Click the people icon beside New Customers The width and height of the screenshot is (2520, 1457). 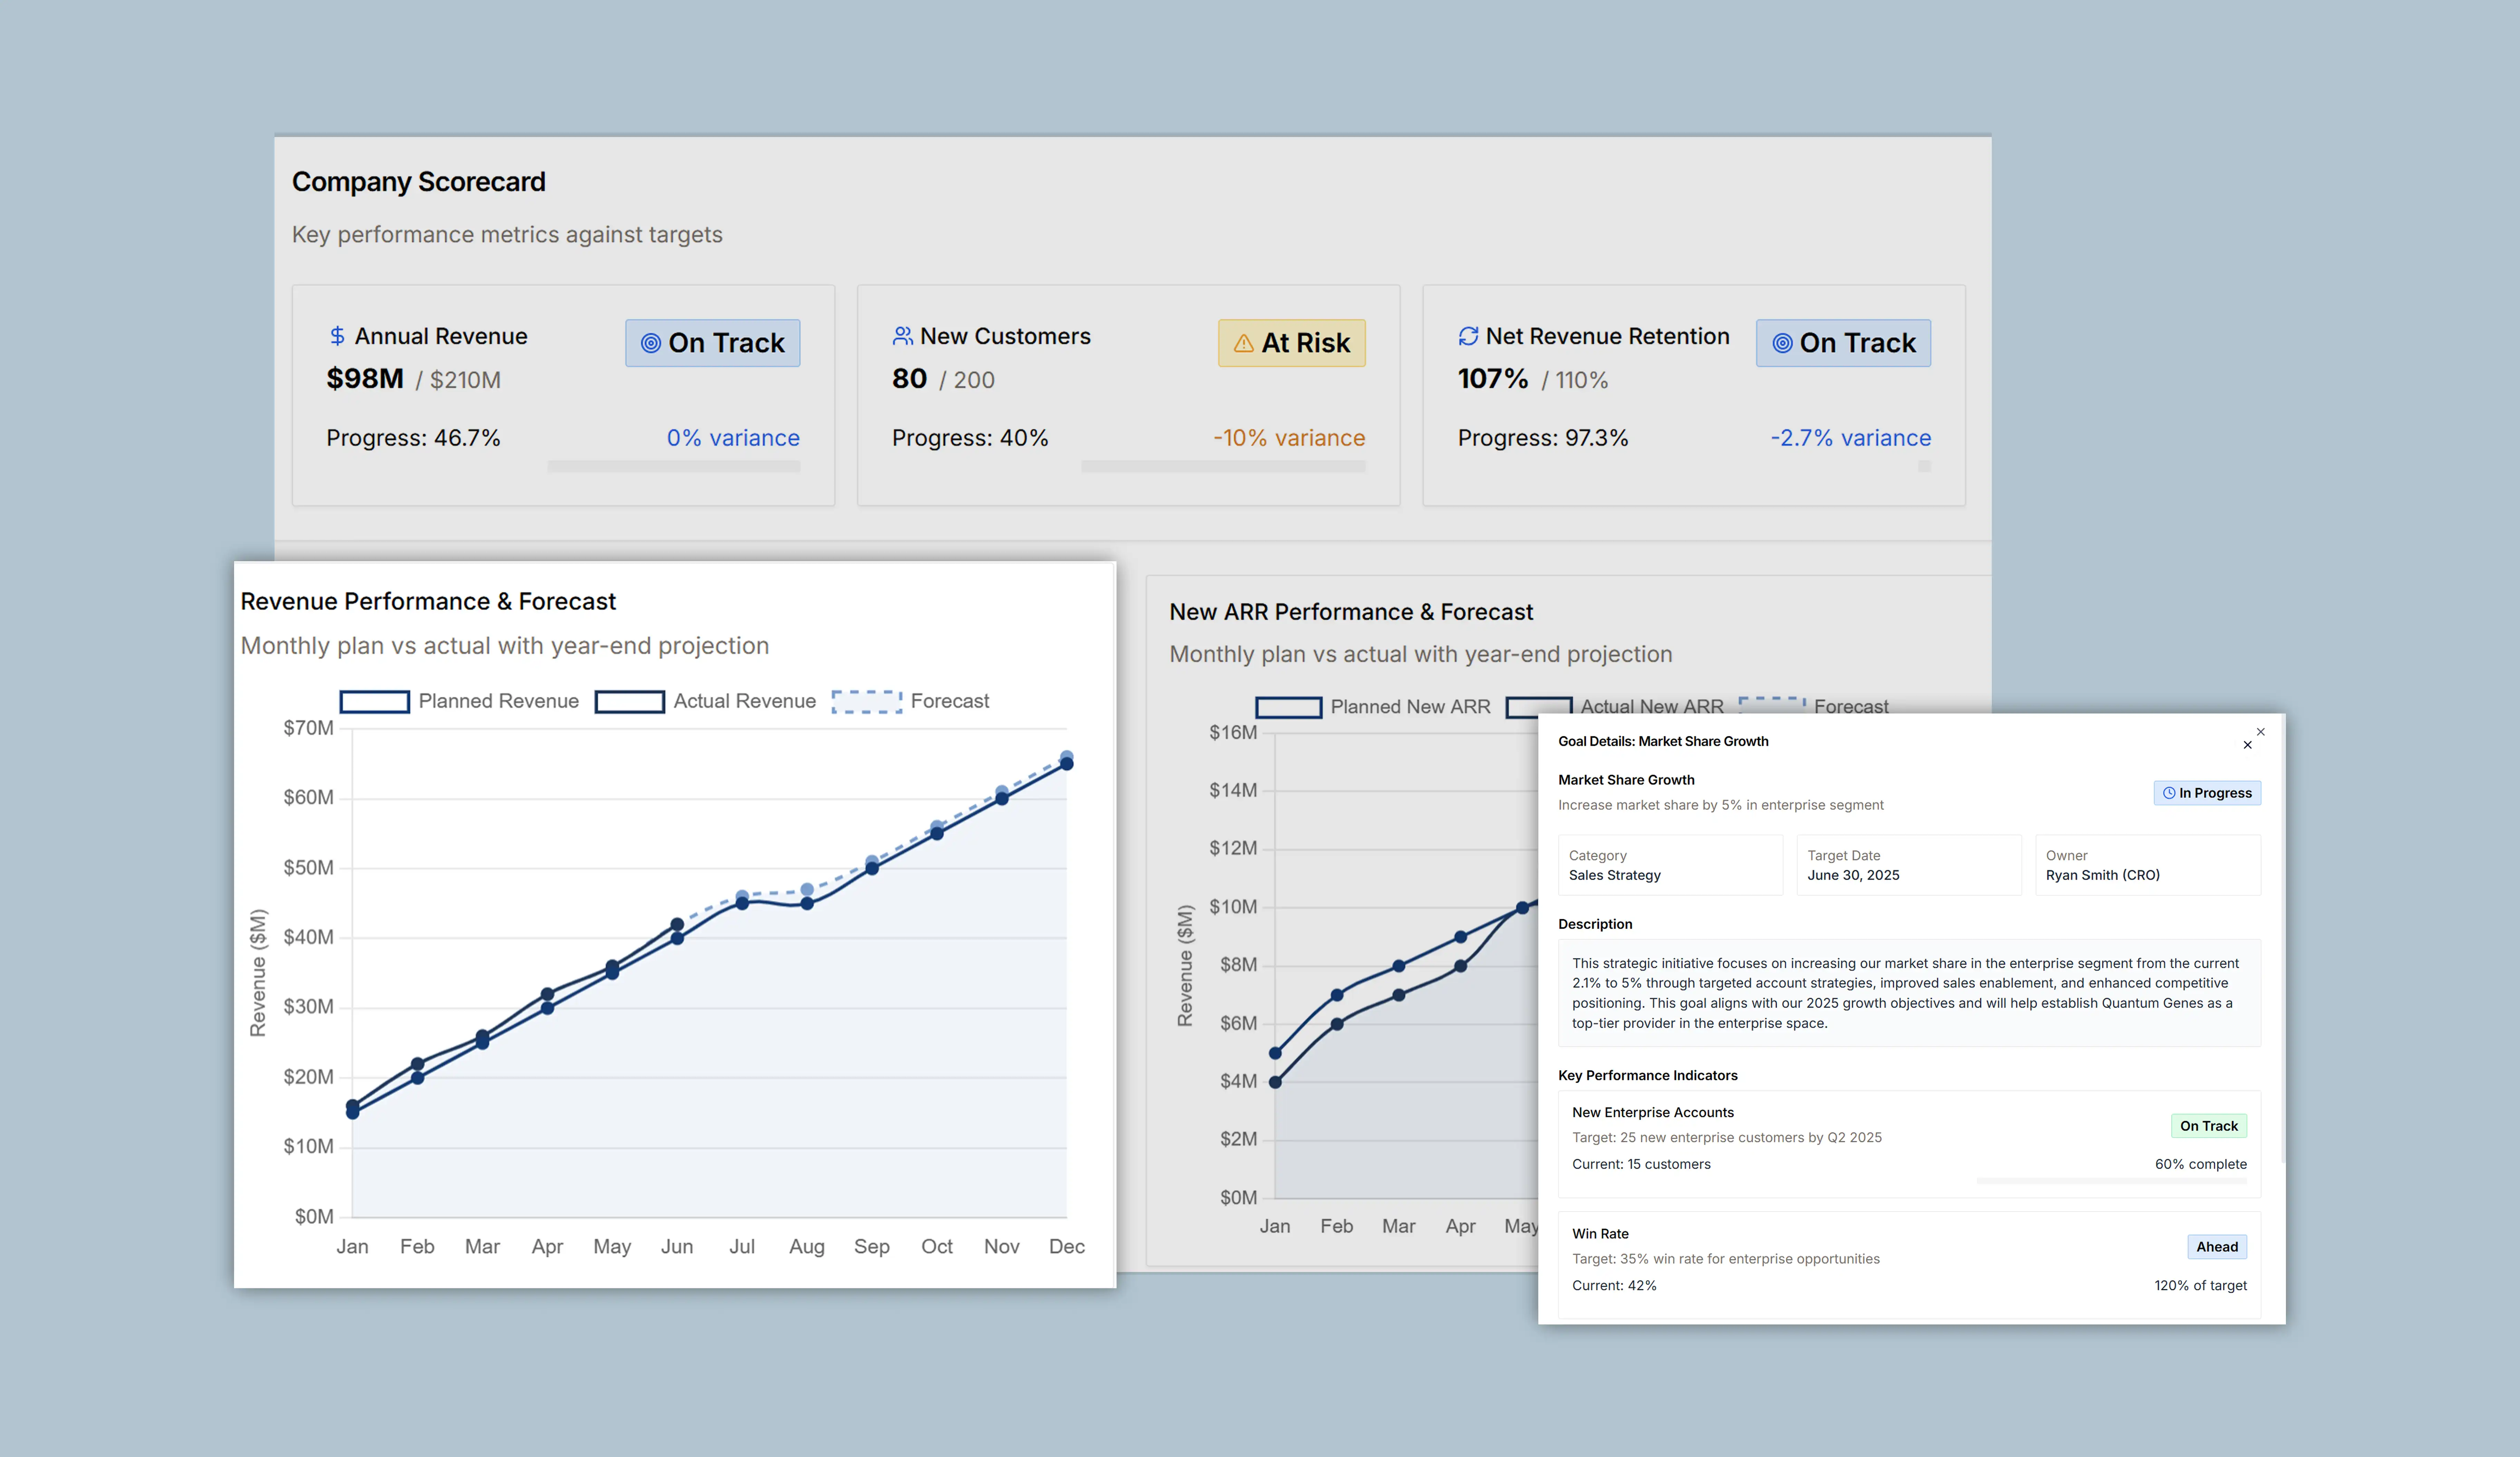pos(902,336)
